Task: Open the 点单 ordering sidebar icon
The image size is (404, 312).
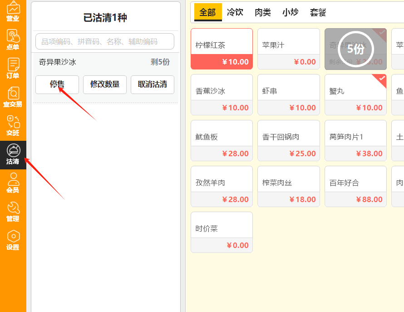Action: pyautogui.click(x=13, y=40)
